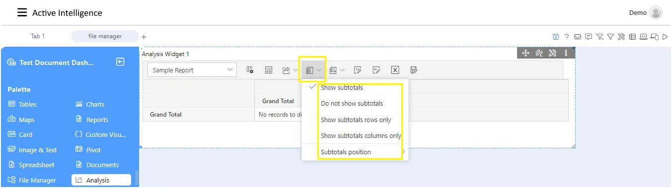Open the grid settings gear icon

250,70
